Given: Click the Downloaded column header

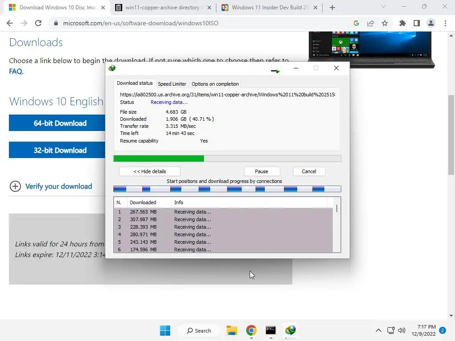Looking at the screenshot, I should click(x=149, y=202).
